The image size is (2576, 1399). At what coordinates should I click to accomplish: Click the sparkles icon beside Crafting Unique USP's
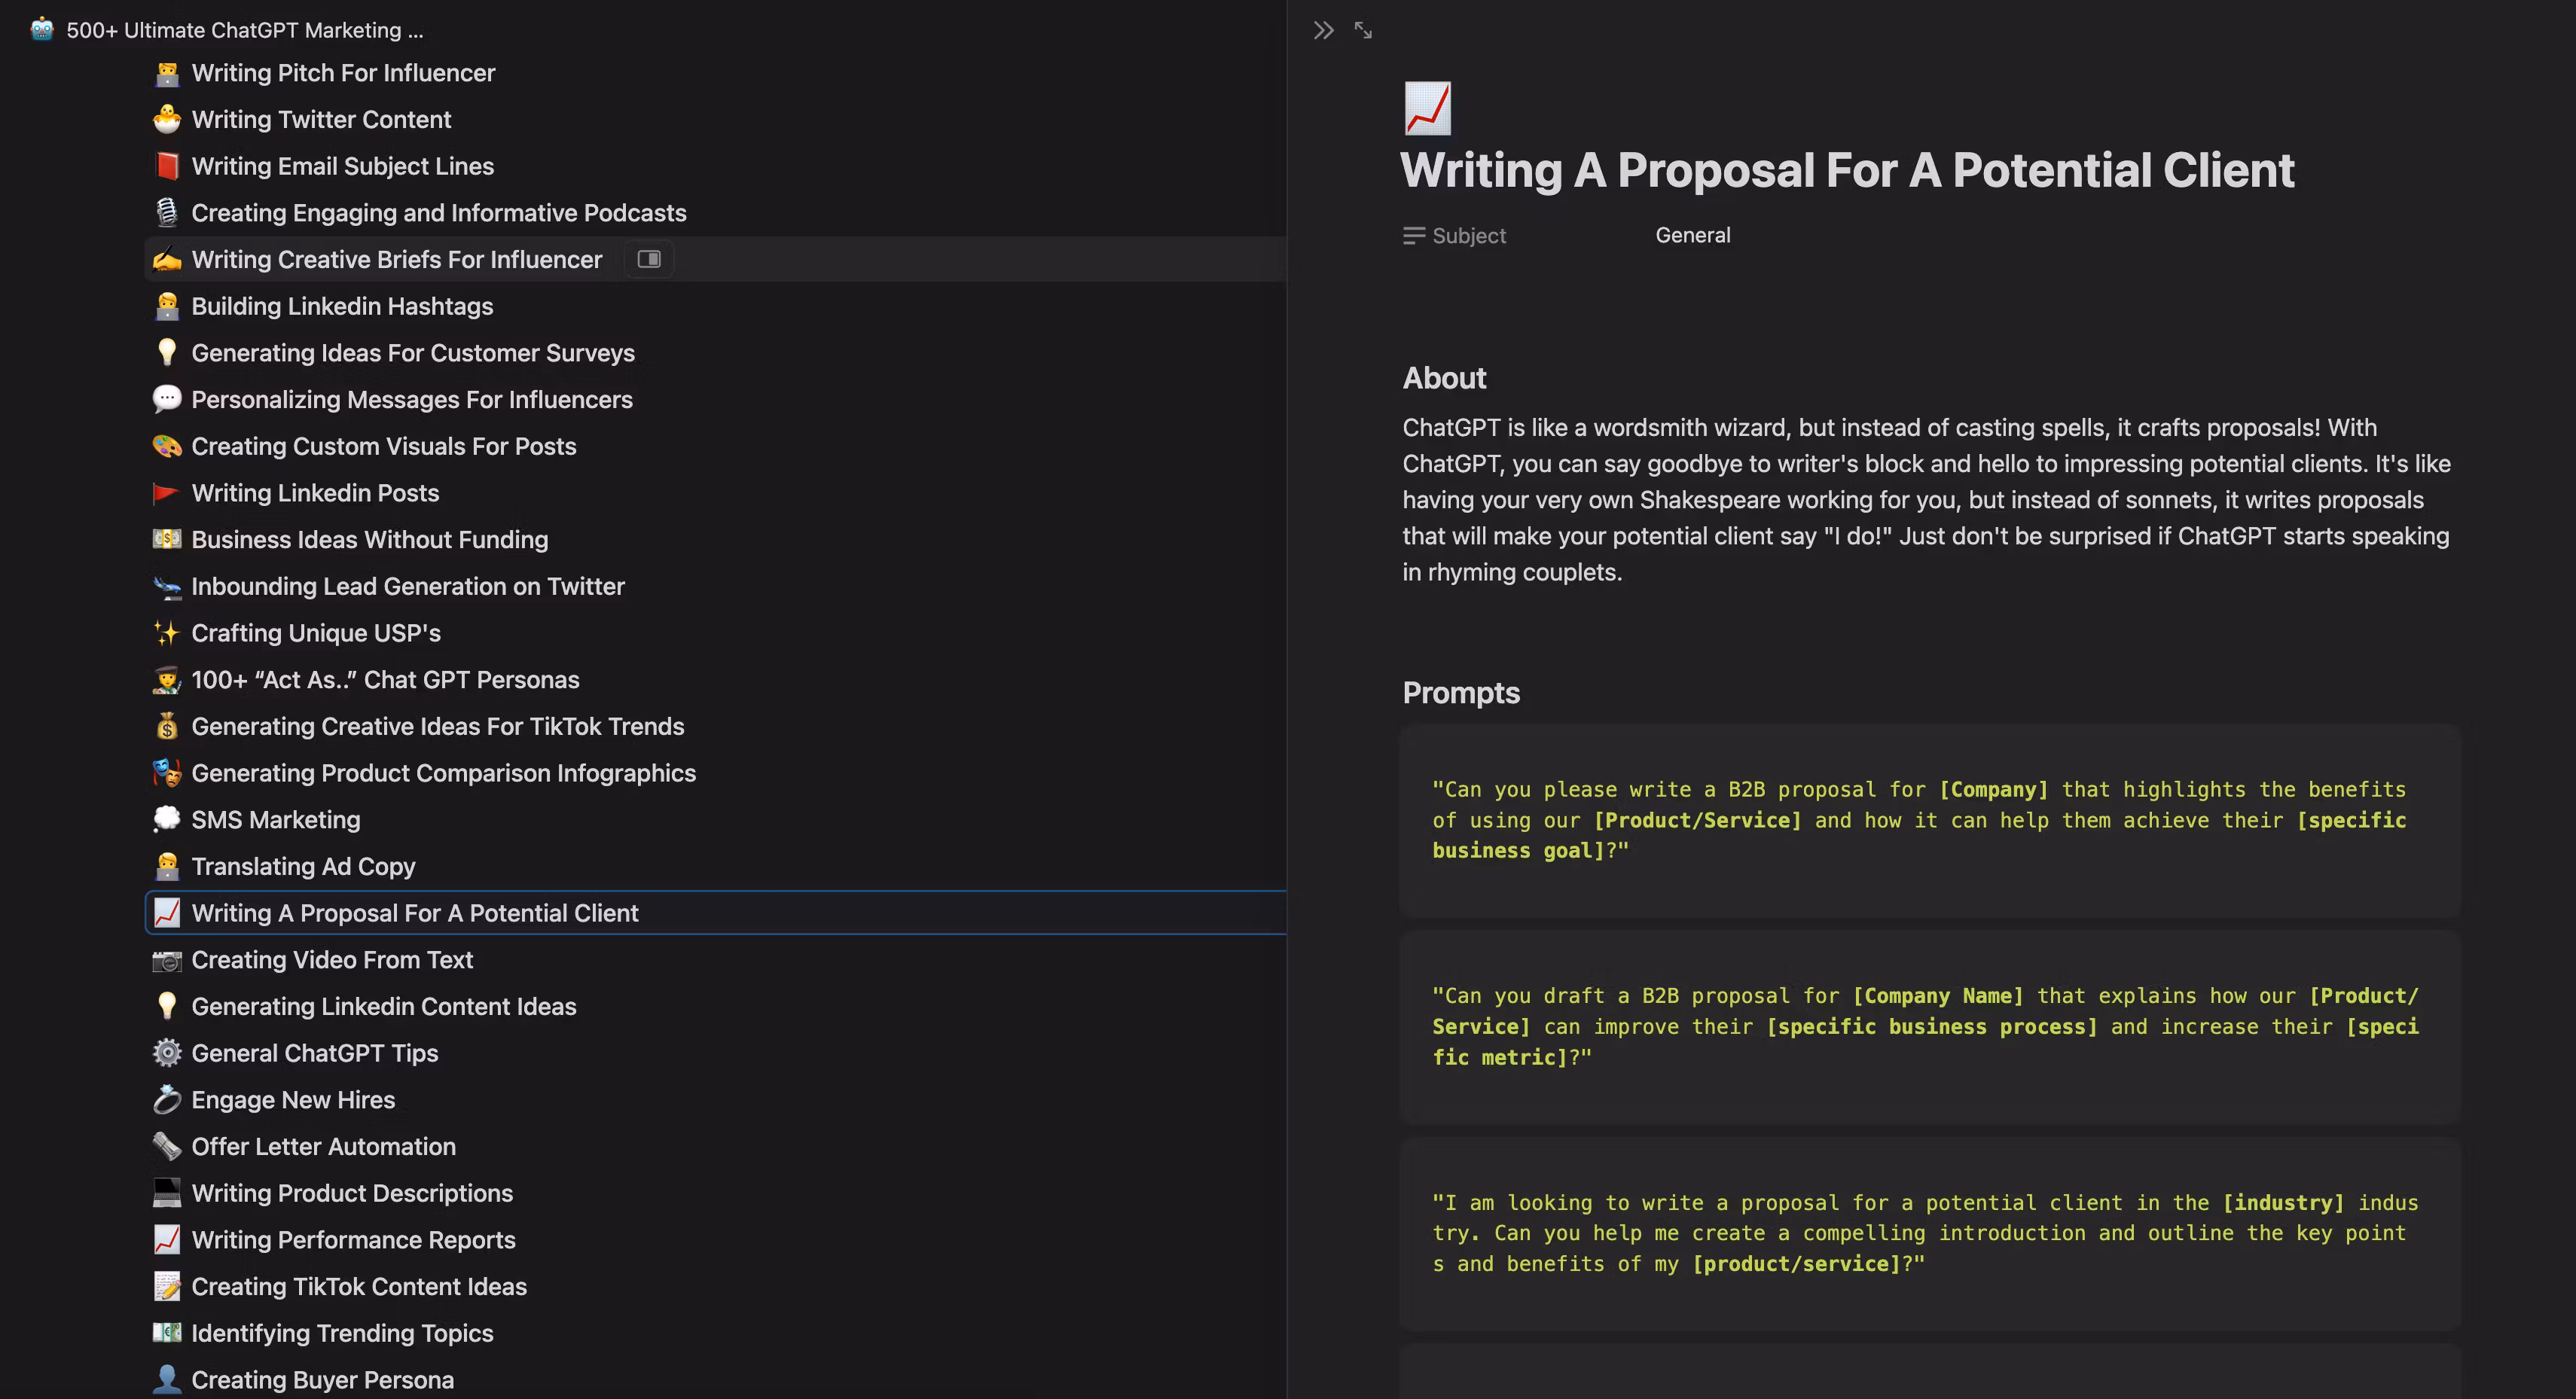(167, 633)
